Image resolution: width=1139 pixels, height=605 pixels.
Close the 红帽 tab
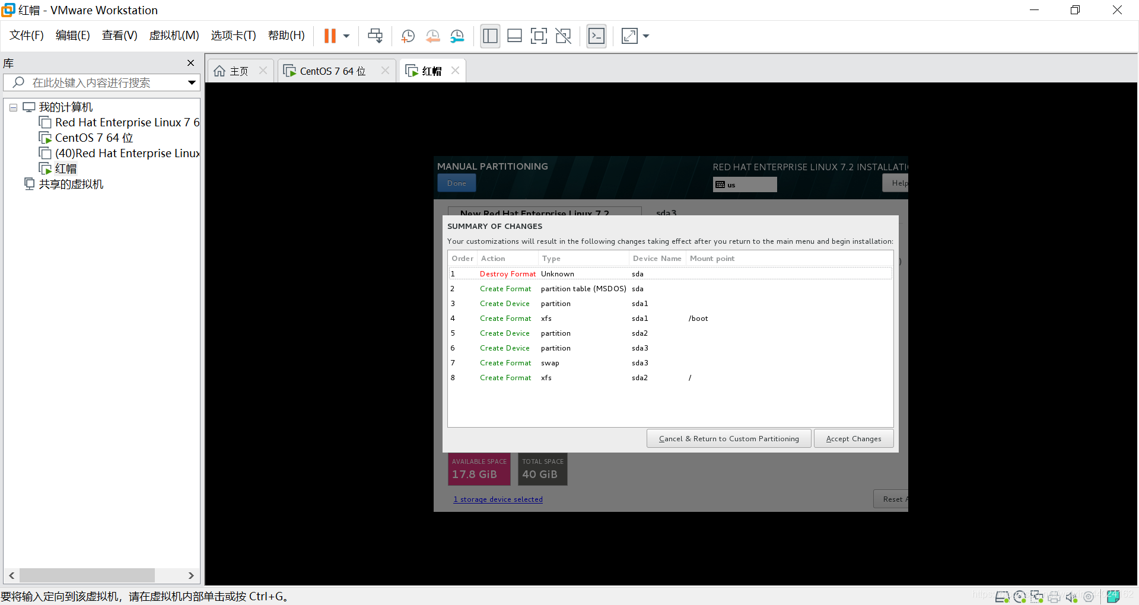tap(455, 71)
